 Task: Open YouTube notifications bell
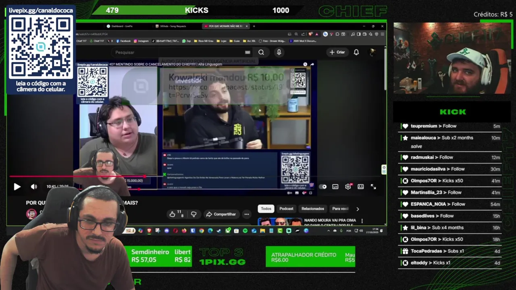pos(356,52)
